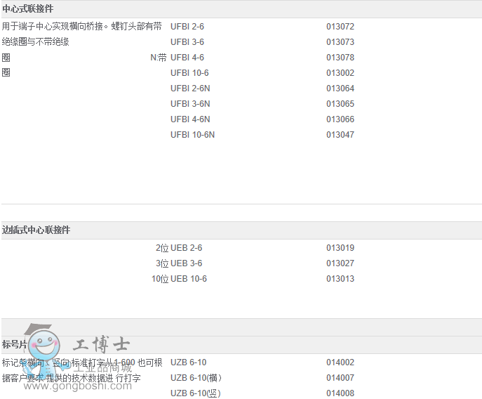Click part number 014007
Image resolution: width=482 pixels, height=399 pixels.
coord(340,378)
